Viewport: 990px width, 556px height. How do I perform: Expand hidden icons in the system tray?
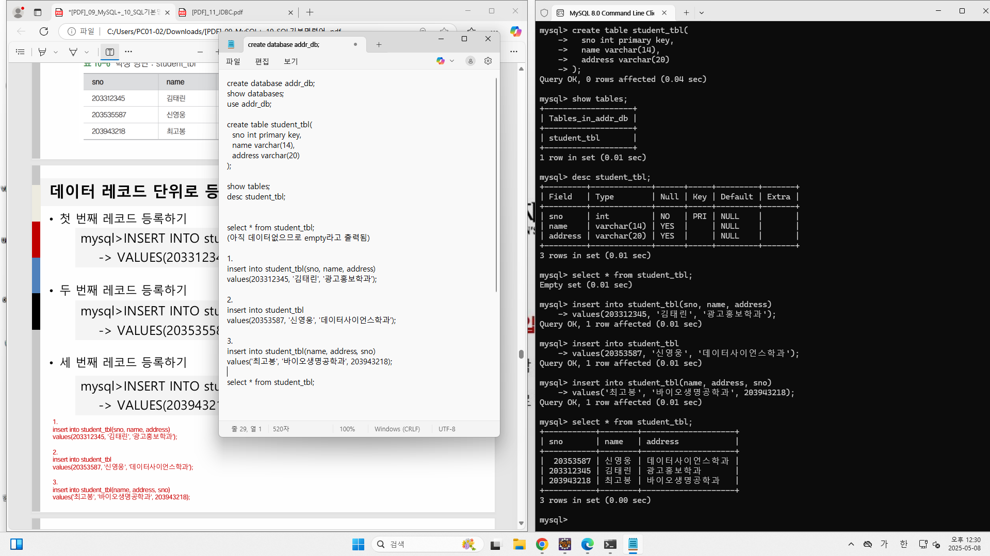point(851,544)
